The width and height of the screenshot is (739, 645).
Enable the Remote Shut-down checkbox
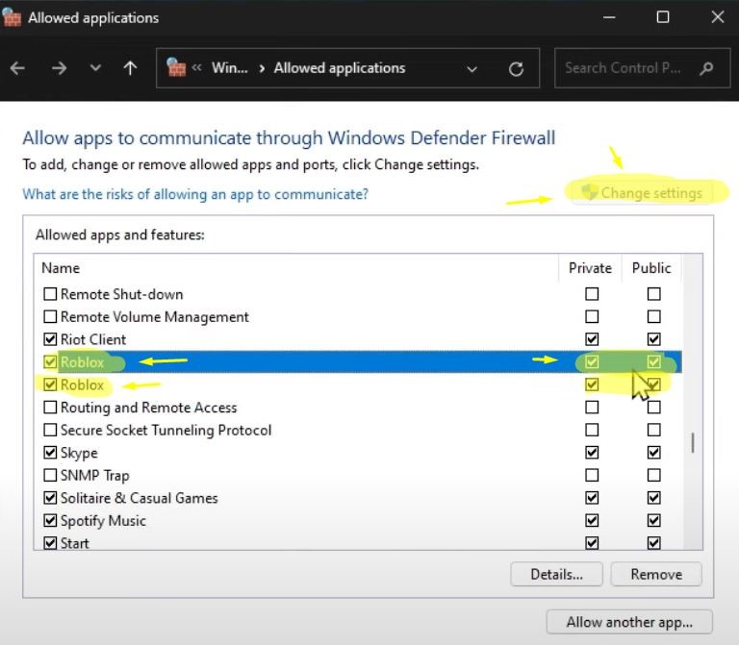point(50,294)
